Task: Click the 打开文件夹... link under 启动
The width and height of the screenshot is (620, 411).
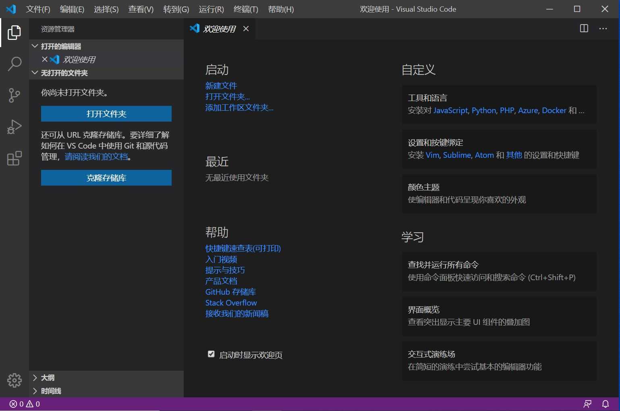Action: [228, 97]
